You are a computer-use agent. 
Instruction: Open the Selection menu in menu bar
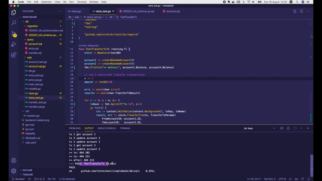tap(46, 2)
